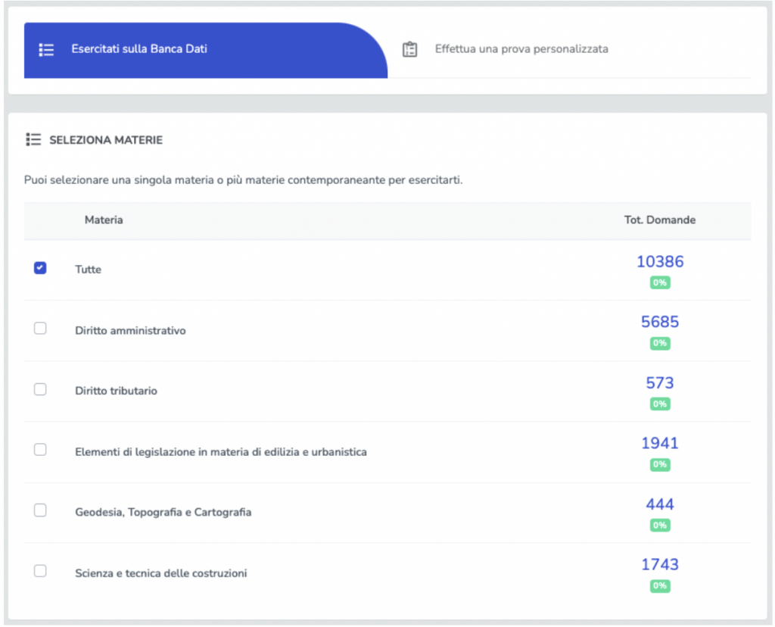
Task: Click the clipboard icon for prova personalizzata
Action: [x=409, y=50]
